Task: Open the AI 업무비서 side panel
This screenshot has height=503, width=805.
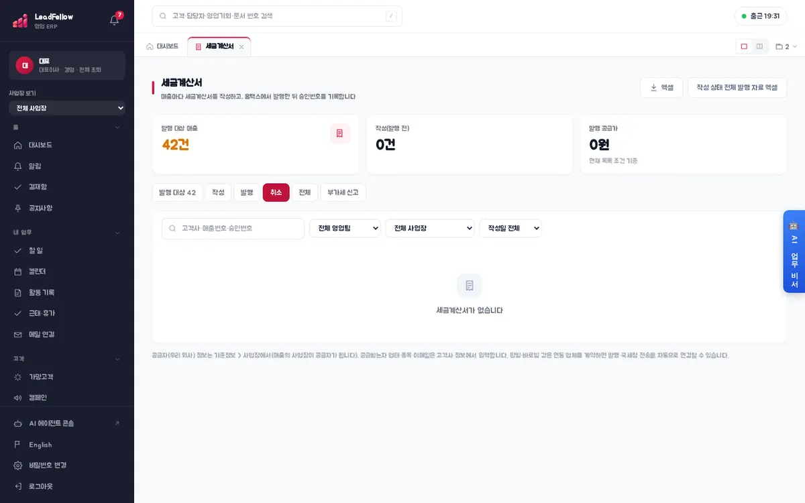Action: [794, 251]
